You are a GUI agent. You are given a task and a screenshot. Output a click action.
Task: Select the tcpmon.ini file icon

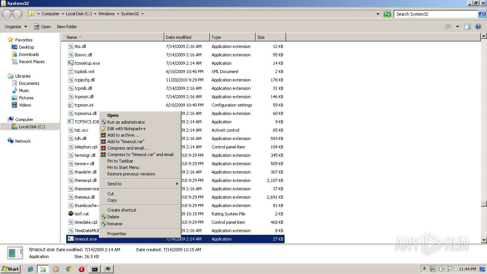coord(70,105)
